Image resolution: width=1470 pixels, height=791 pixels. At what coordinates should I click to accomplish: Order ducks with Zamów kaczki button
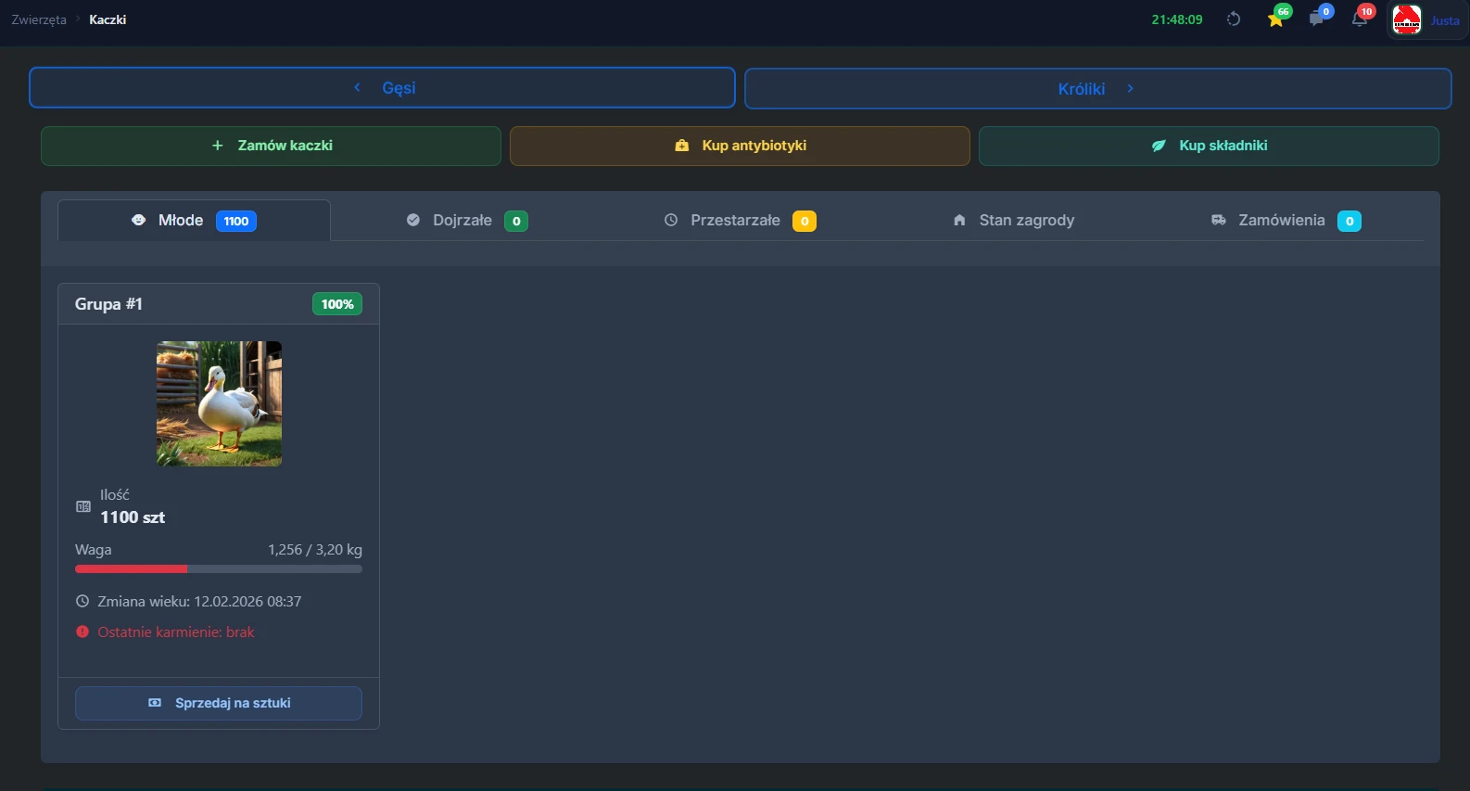(271, 146)
